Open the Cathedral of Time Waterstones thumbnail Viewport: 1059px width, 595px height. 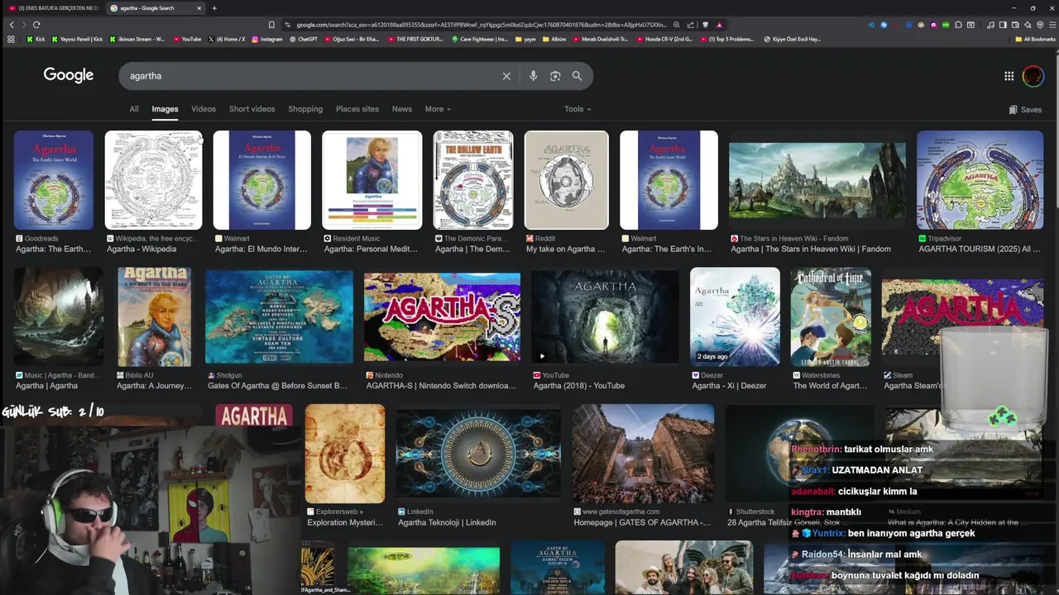(x=831, y=317)
